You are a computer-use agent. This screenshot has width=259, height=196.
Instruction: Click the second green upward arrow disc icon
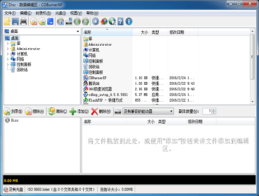coord(85,22)
